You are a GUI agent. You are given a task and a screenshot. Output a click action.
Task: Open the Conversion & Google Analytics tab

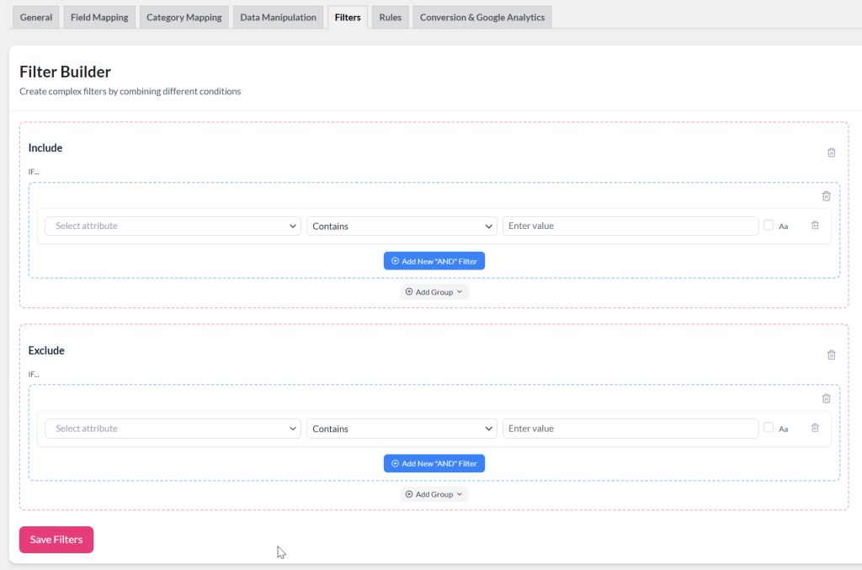pos(482,16)
